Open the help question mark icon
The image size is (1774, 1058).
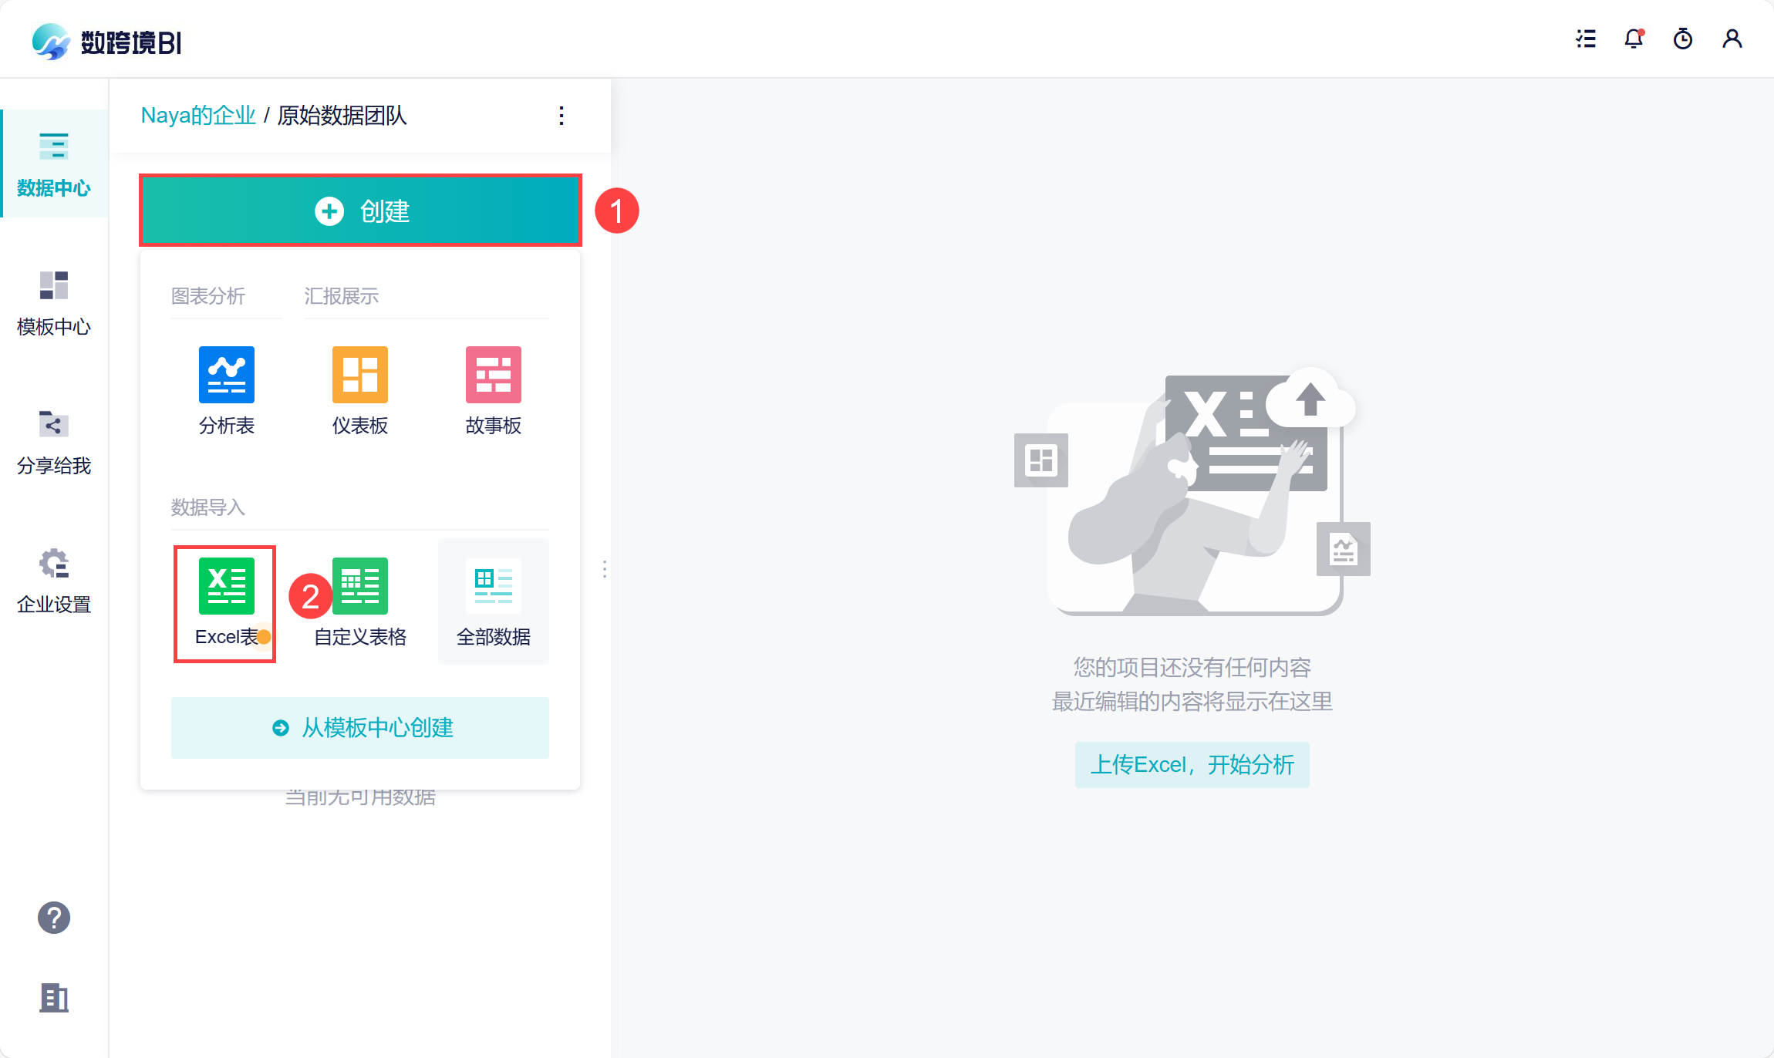[54, 918]
